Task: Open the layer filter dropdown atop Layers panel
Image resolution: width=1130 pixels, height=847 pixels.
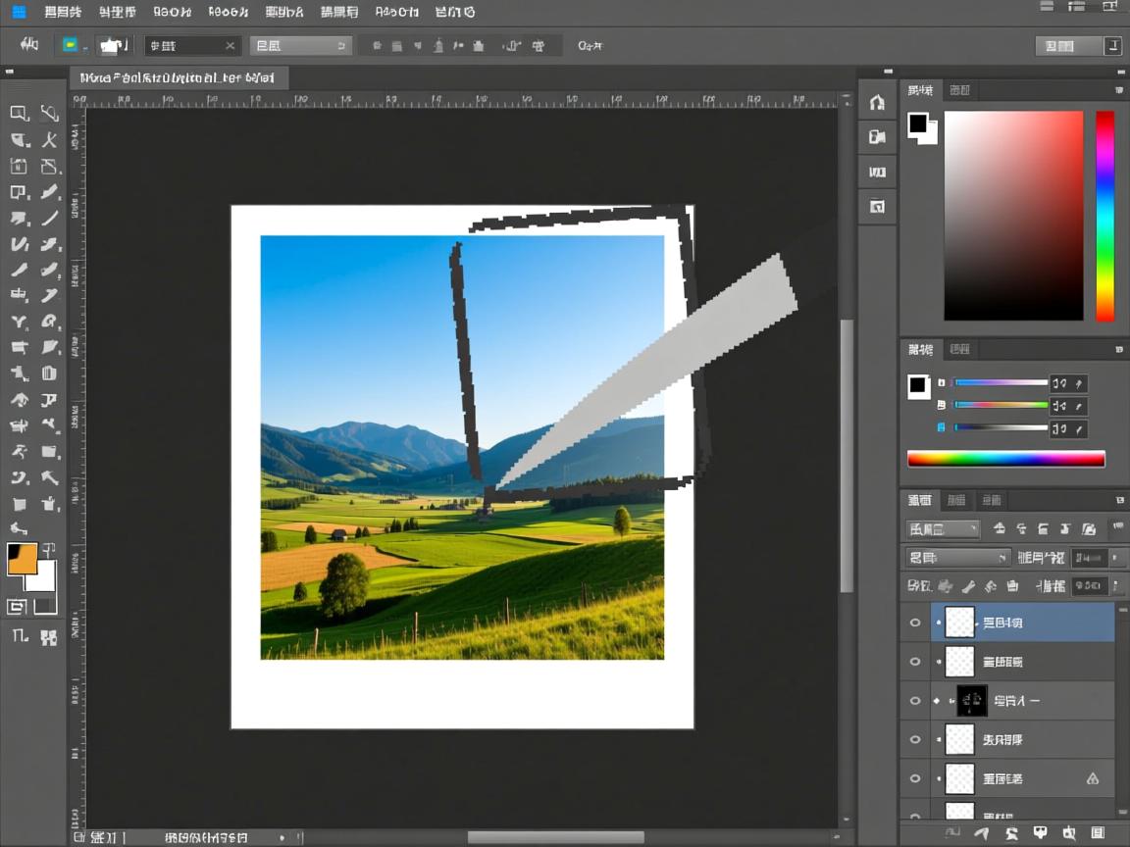Action: [x=943, y=529]
